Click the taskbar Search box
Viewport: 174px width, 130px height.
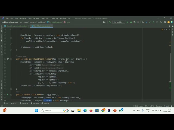(55, 110)
